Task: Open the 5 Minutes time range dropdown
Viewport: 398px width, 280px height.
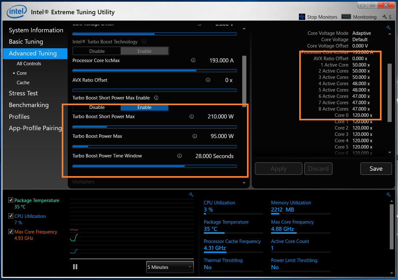Action: click(x=170, y=267)
